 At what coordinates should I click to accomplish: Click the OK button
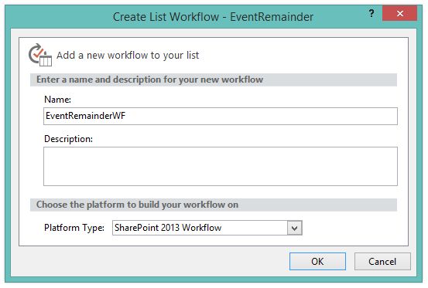(317, 261)
